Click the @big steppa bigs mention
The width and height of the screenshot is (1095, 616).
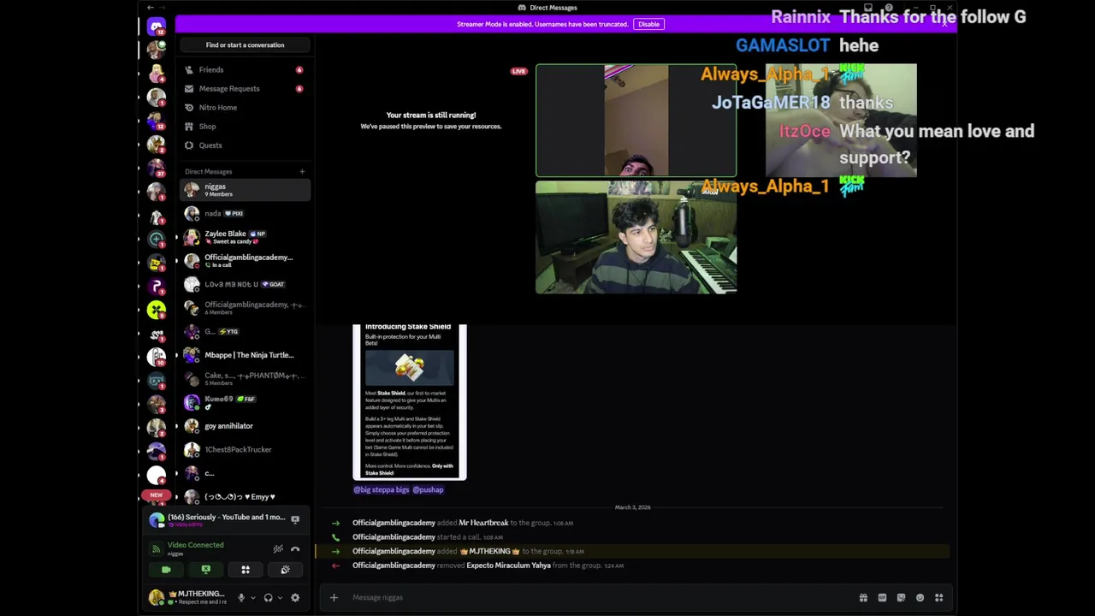pos(382,490)
